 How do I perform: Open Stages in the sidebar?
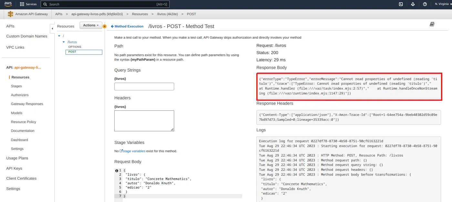[16, 86]
